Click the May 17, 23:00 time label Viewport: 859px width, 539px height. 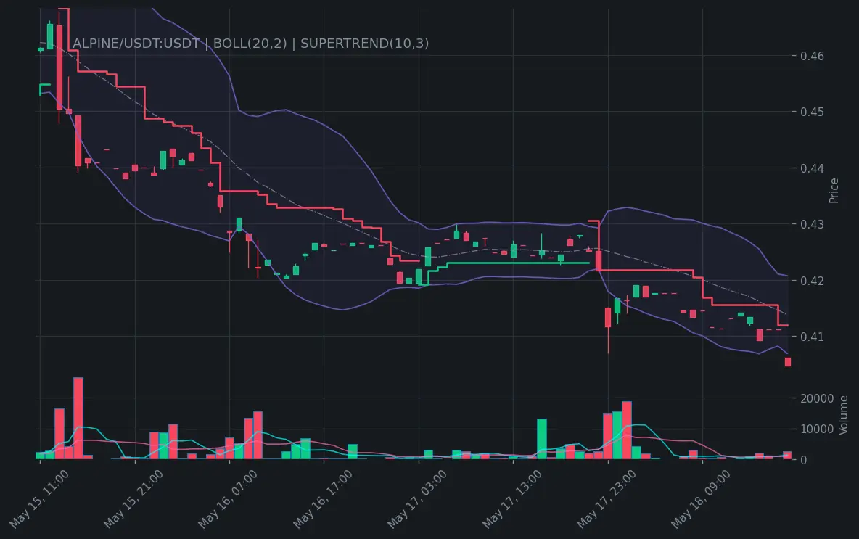607,499
